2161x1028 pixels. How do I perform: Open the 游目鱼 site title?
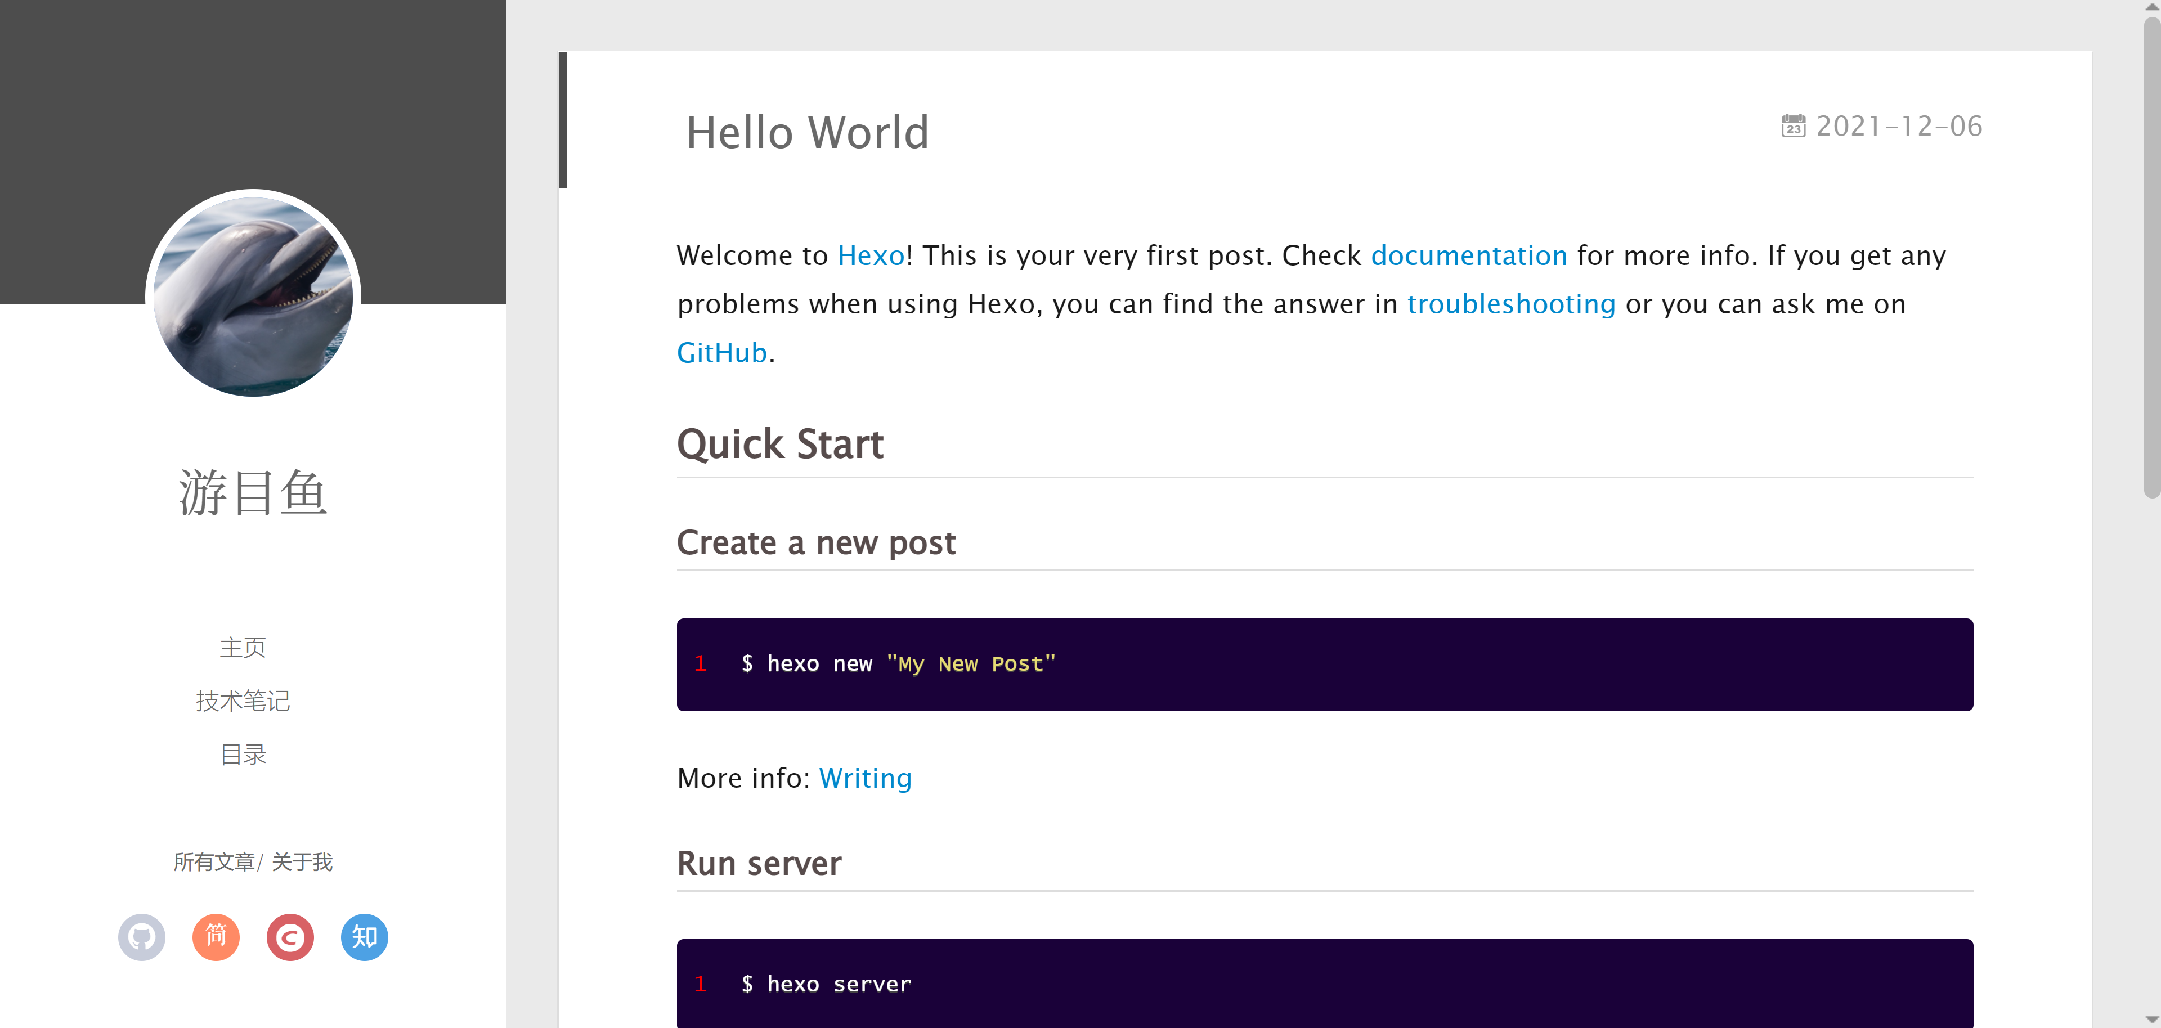click(253, 493)
